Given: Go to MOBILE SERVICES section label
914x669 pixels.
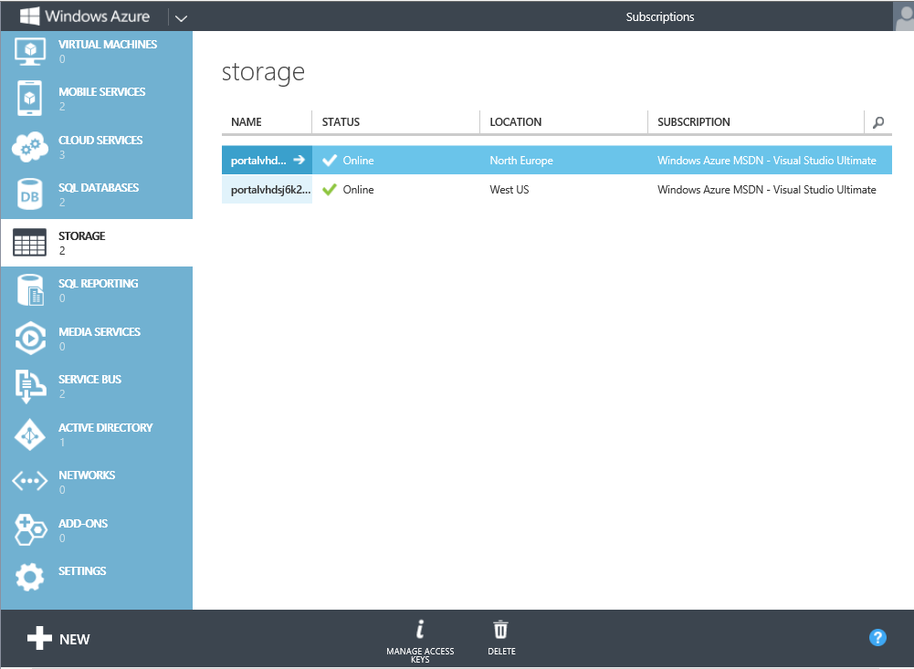Looking at the screenshot, I should pos(102,91).
